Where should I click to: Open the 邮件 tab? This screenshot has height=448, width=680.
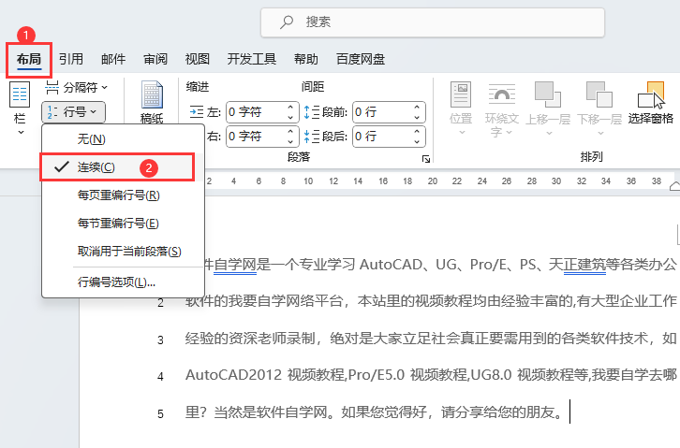click(x=113, y=59)
